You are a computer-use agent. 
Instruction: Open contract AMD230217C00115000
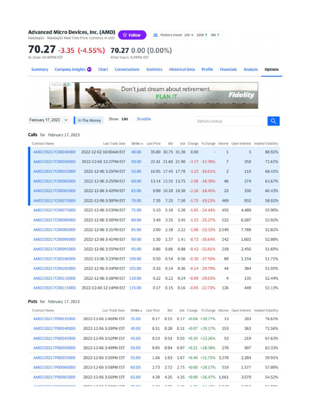pyautogui.click(x=54, y=288)
